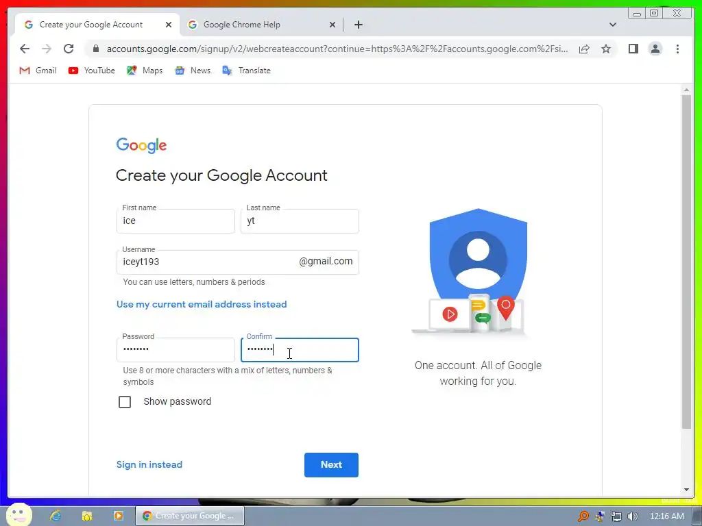Screen dimensions: 702x526
Task: Go back with the browser back arrow
Action: [x=25, y=49]
